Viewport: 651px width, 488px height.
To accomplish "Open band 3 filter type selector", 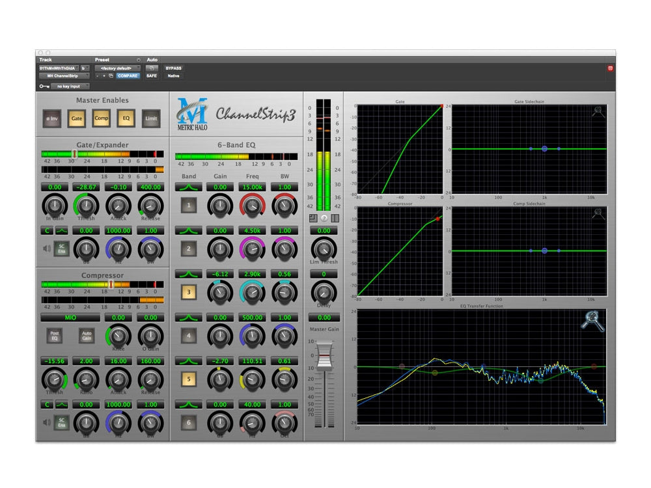I will pyautogui.click(x=189, y=275).
